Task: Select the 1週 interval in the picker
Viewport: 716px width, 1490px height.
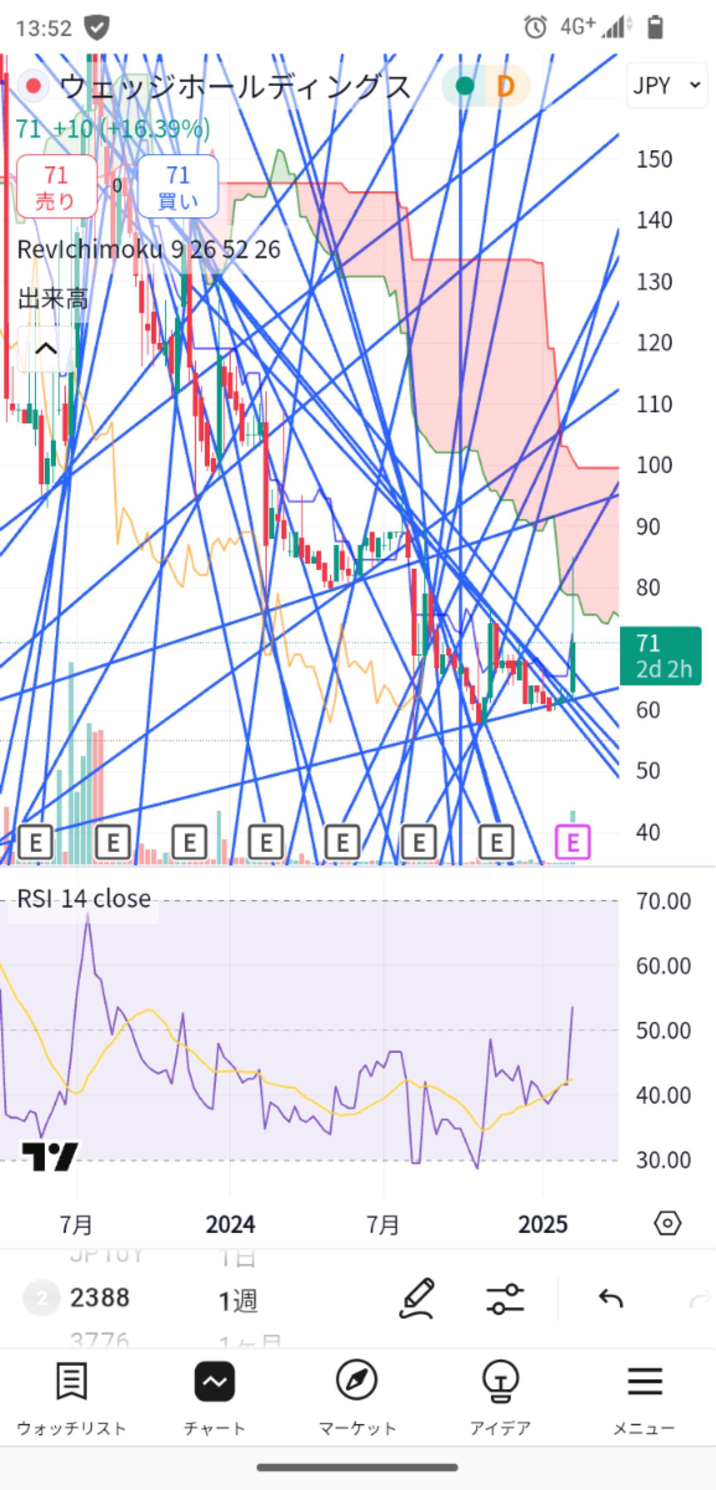Action: [x=238, y=1301]
